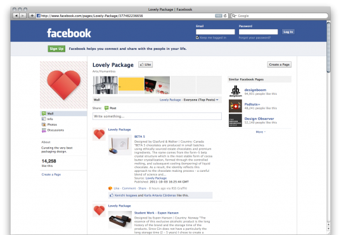
Task: Click Comment under the BETA 5 post
Action: pyautogui.click(x=129, y=188)
